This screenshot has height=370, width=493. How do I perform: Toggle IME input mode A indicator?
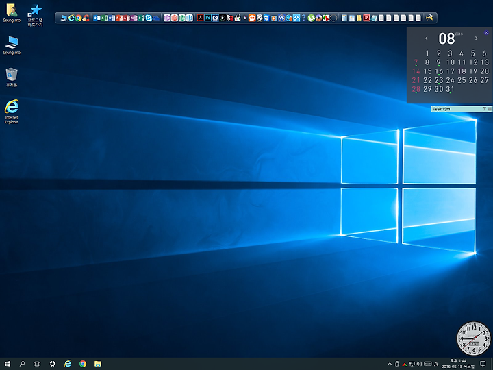pos(435,364)
